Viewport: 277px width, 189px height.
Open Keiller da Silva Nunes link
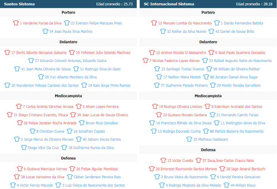coord(186,31)
